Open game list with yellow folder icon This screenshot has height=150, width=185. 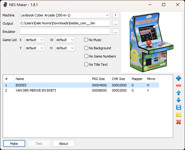(179, 115)
